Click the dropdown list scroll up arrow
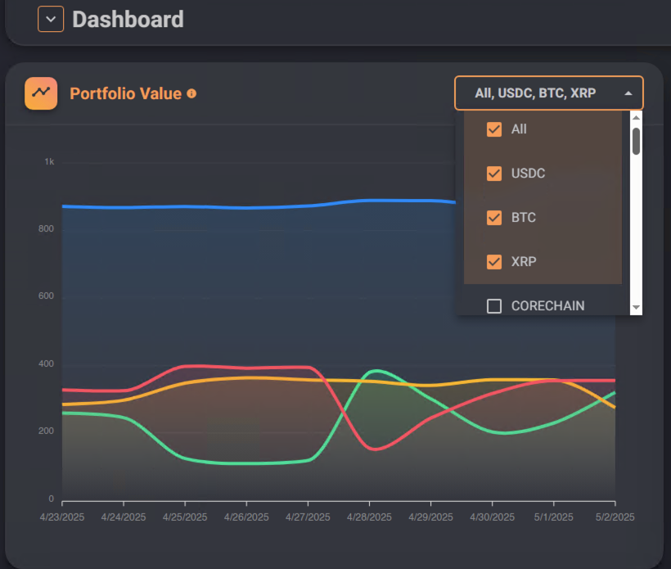Screen dimensions: 671x569 637,117
